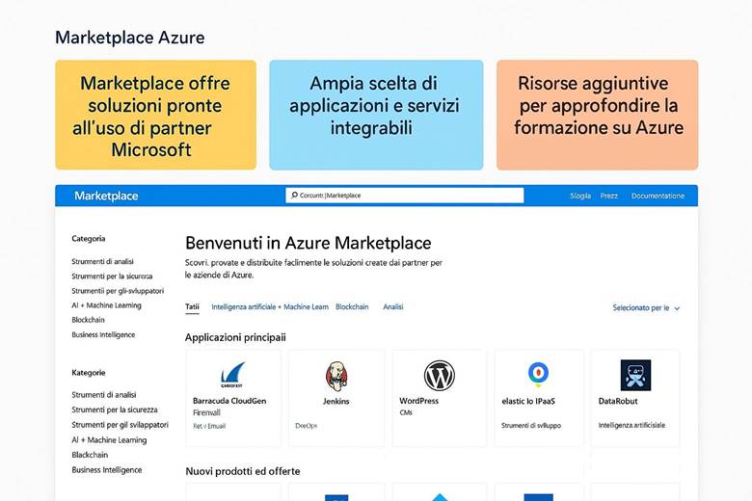Click the elastic io IPaaS card title

(x=528, y=401)
